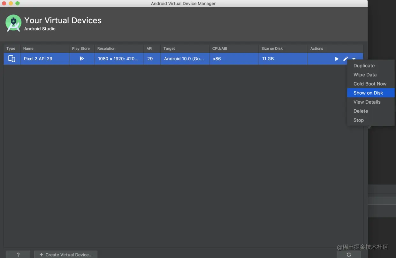Click the Android Studio logo
The width and height of the screenshot is (396, 258).
coord(13,23)
